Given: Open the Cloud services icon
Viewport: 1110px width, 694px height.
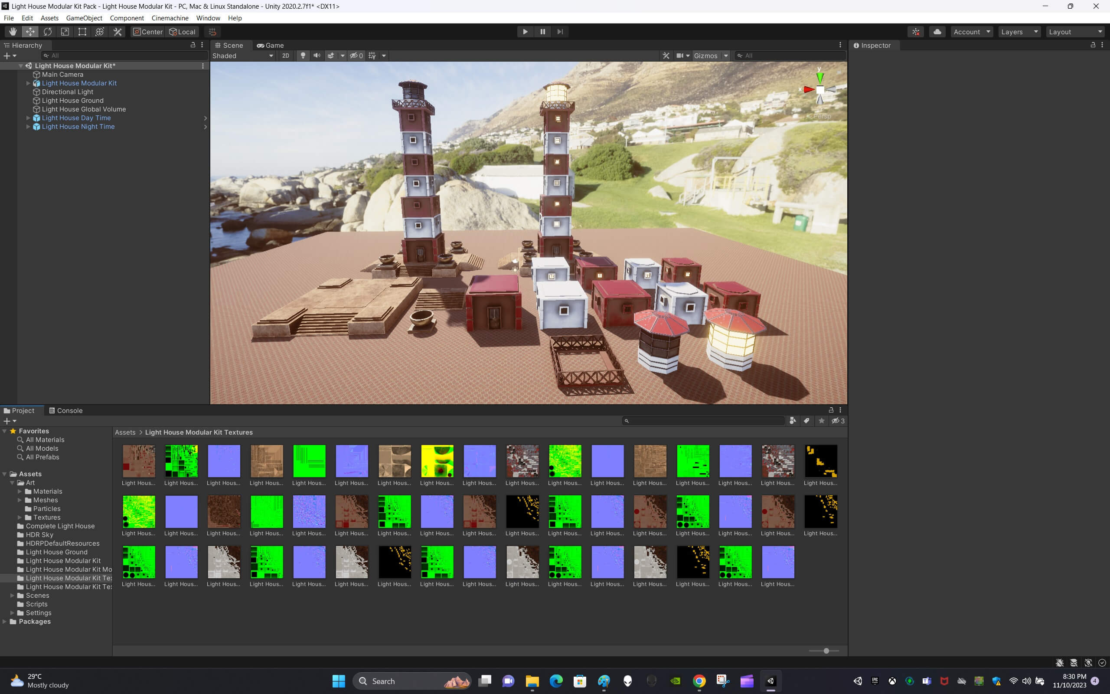Looking at the screenshot, I should click(937, 32).
